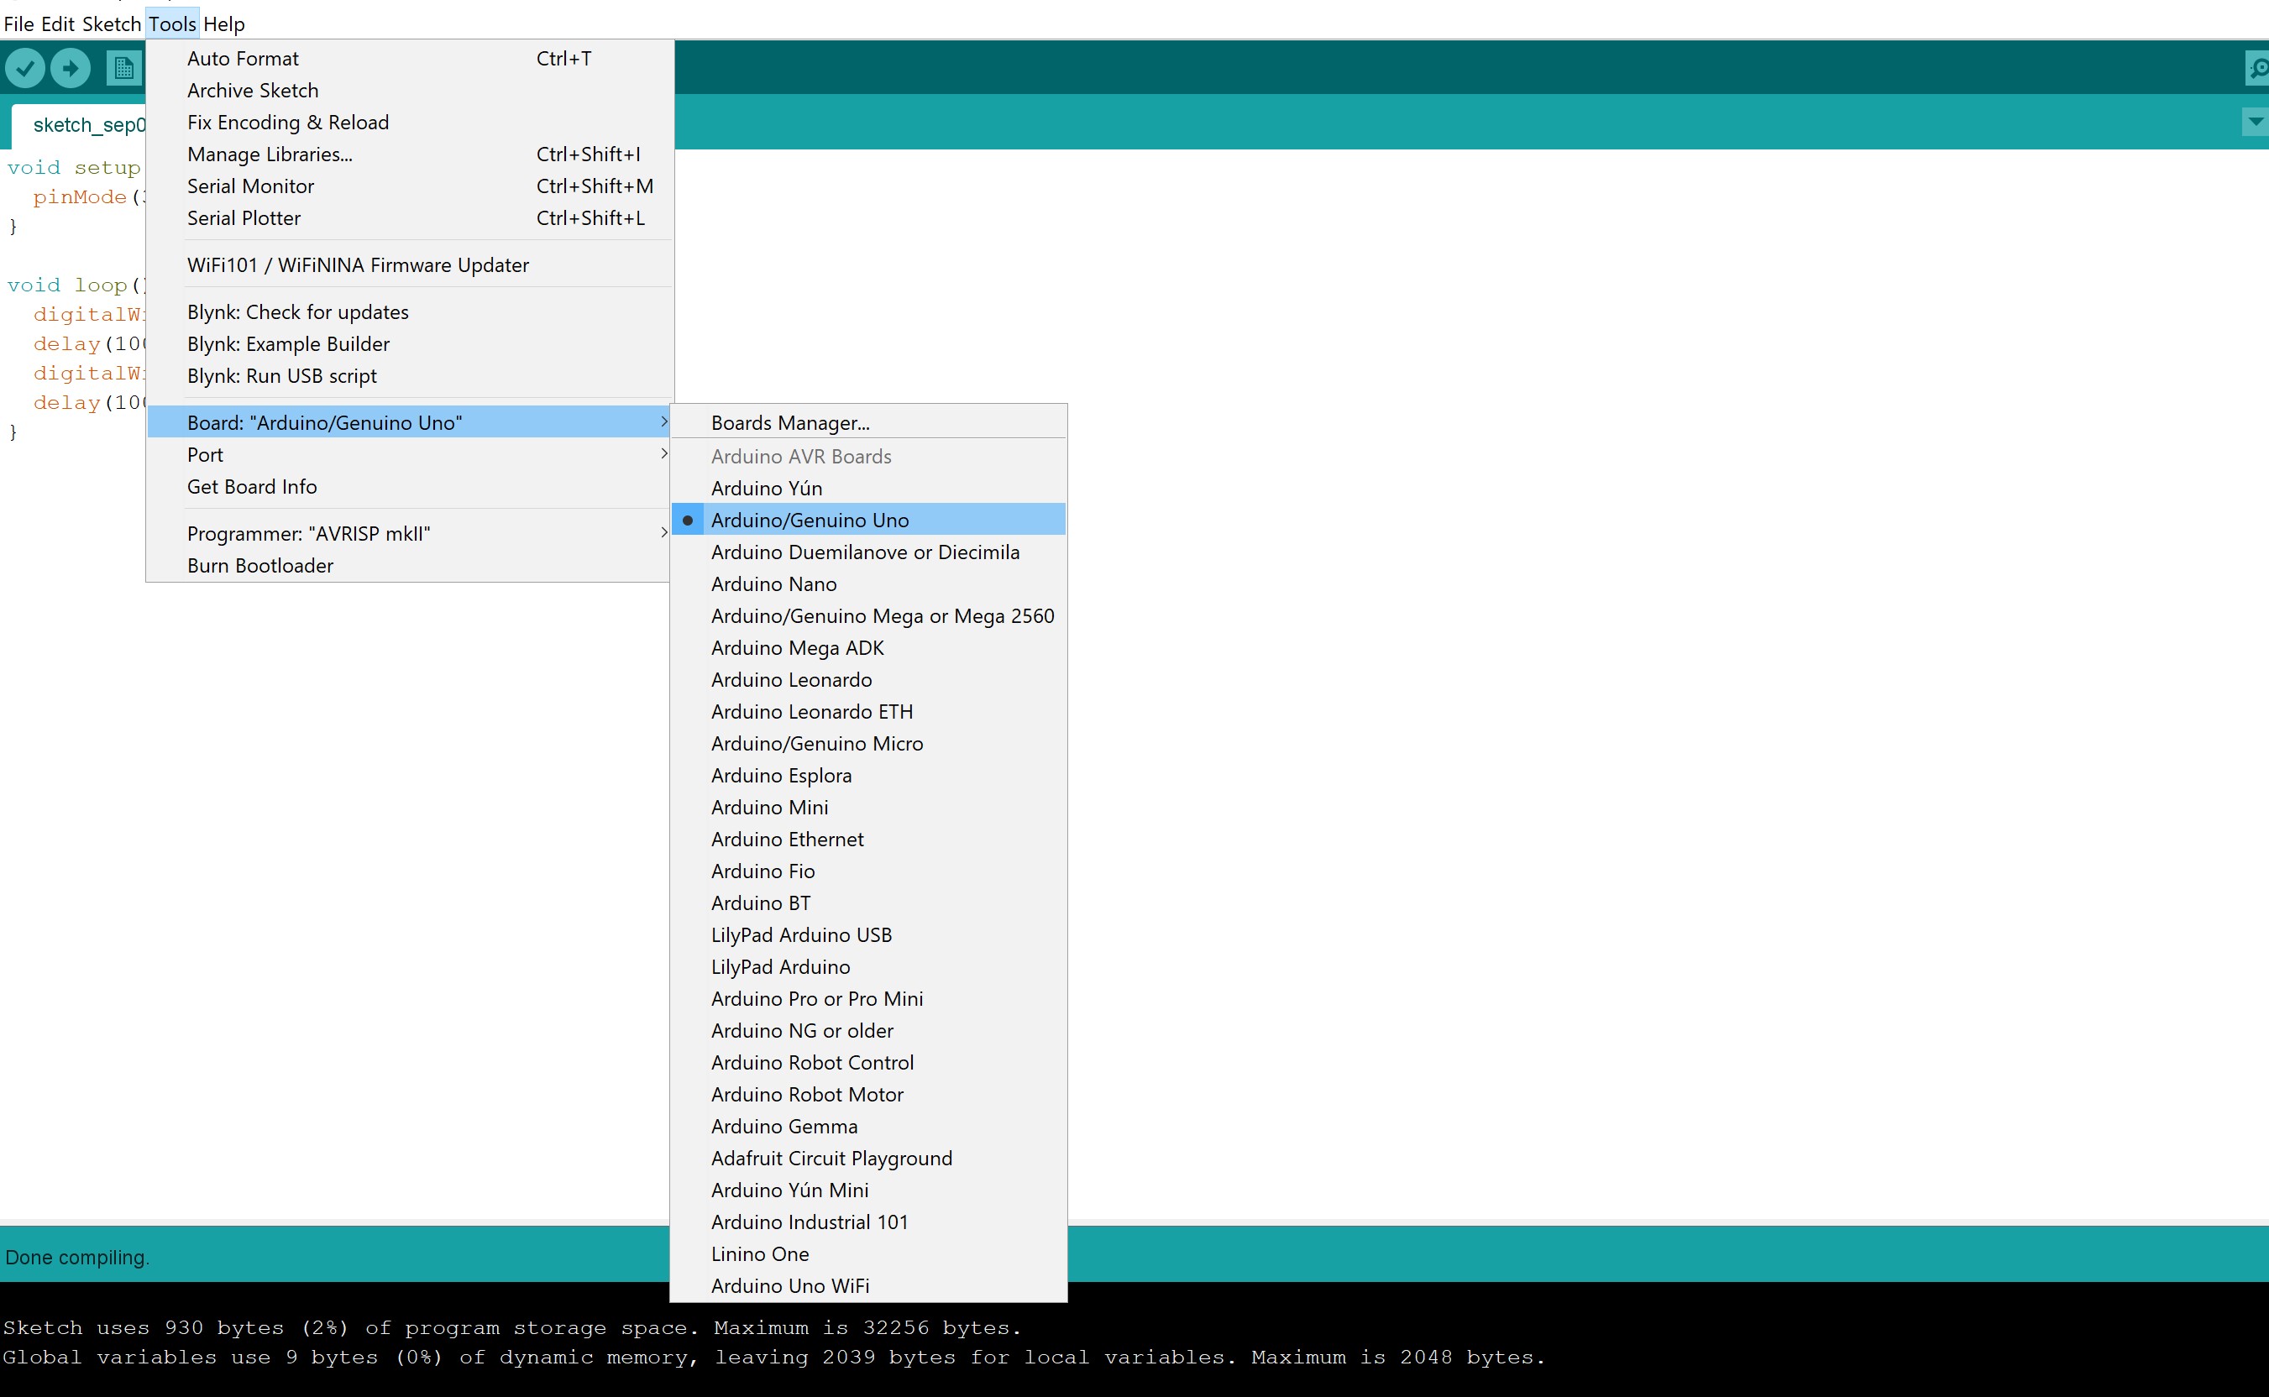Click the 'void loop' code line
This screenshot has width=2269, height=1397.
[x=76, y=285]
